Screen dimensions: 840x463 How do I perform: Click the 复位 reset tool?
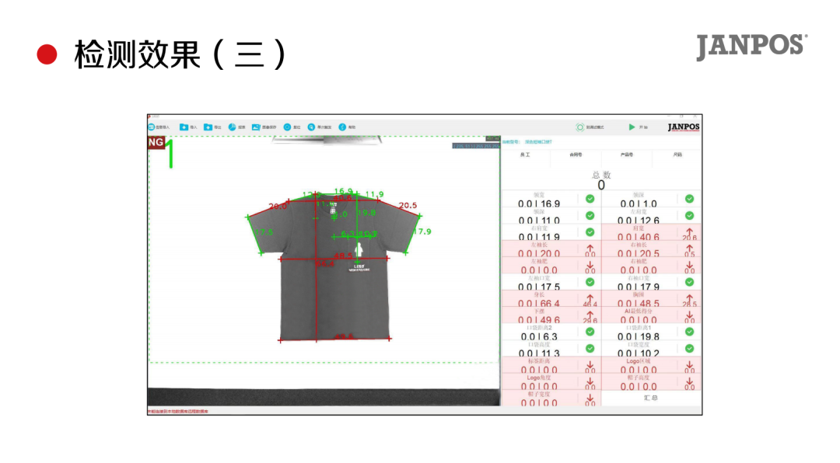[x=292, y=127]
